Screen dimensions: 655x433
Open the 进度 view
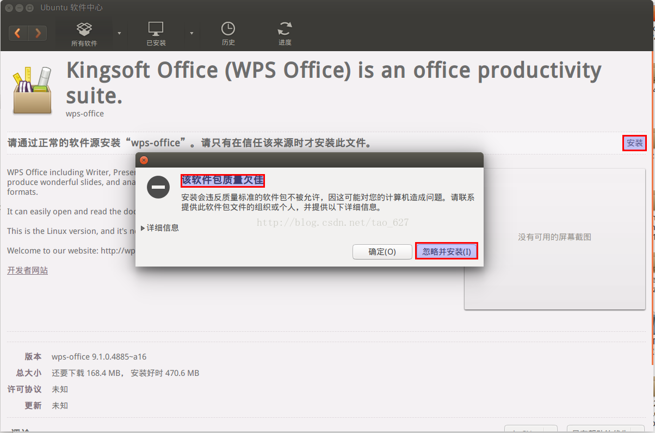pyautogui.click(x=285, y=34)
